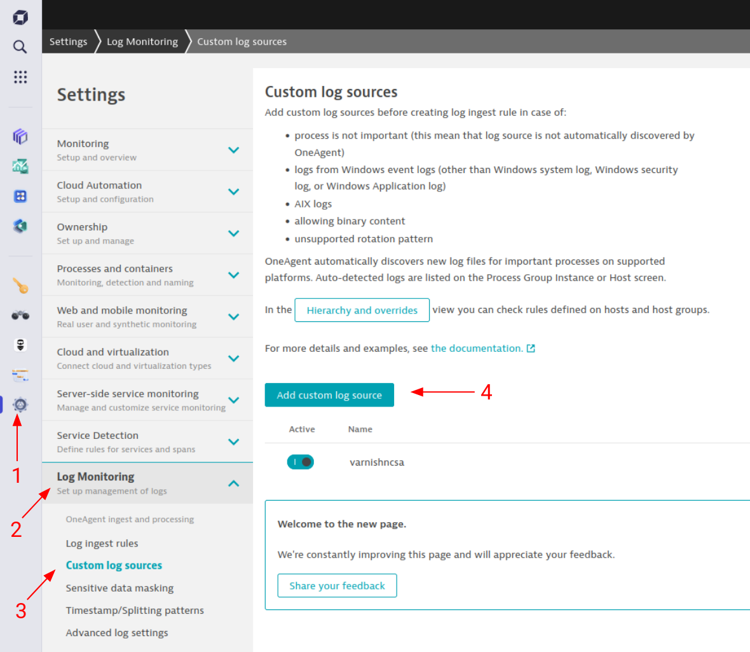Expand the Cloud Automation chevron
The height and width of the screenshot is (652, 750).
(x=233, y=191)
